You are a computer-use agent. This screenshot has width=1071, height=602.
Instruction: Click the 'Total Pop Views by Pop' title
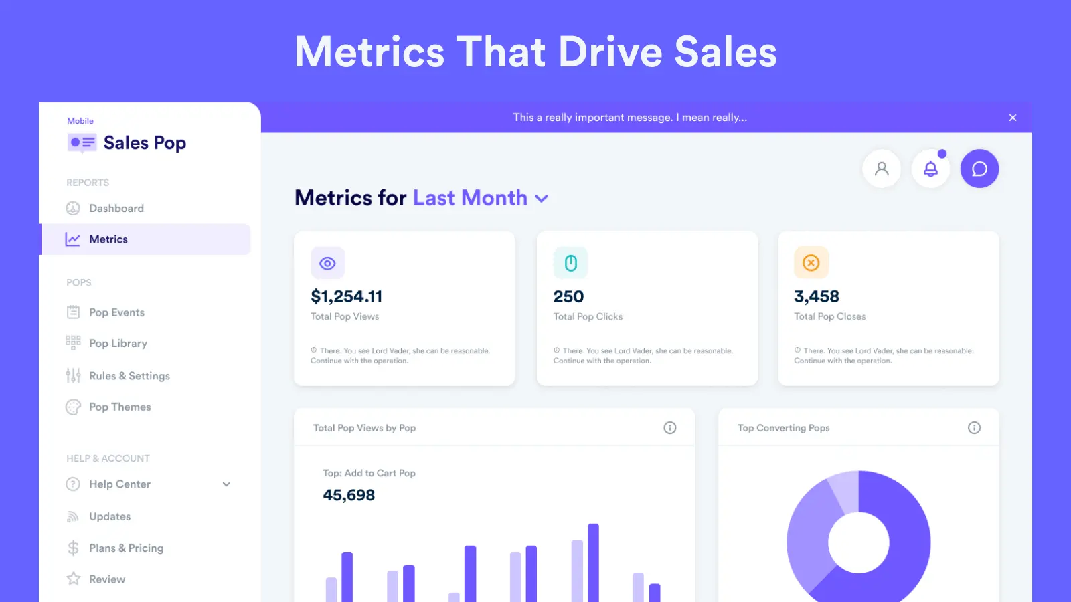364,428
